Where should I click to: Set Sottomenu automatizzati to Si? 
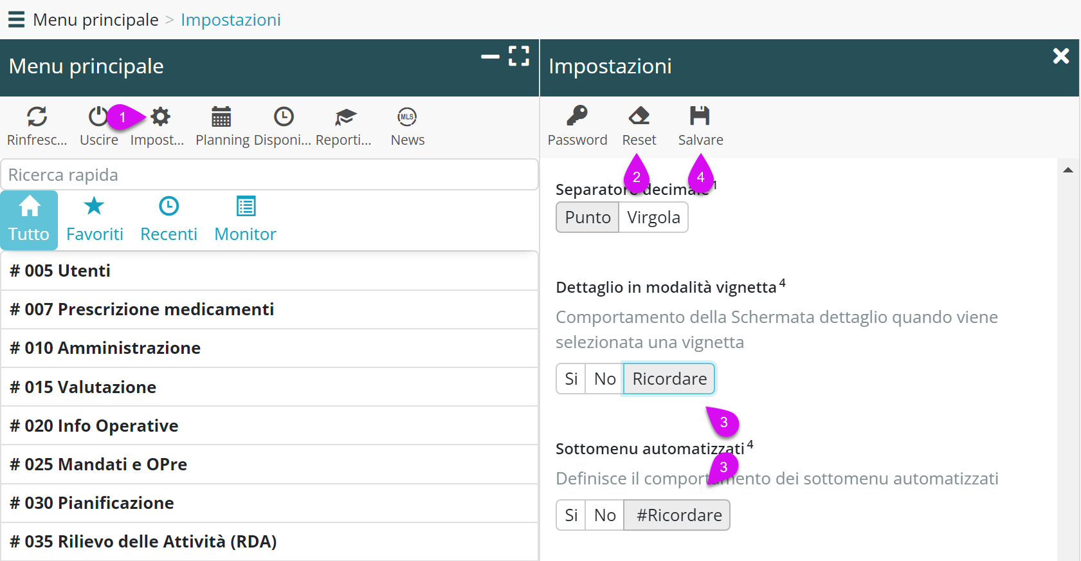pos(571,515)
